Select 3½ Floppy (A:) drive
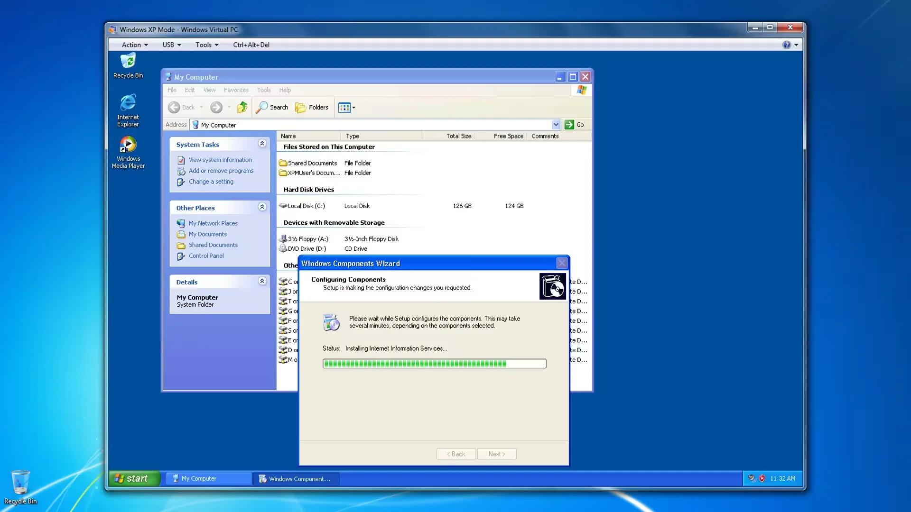The image size is (911, 512). pyautogui.click(x=304, y=239)
